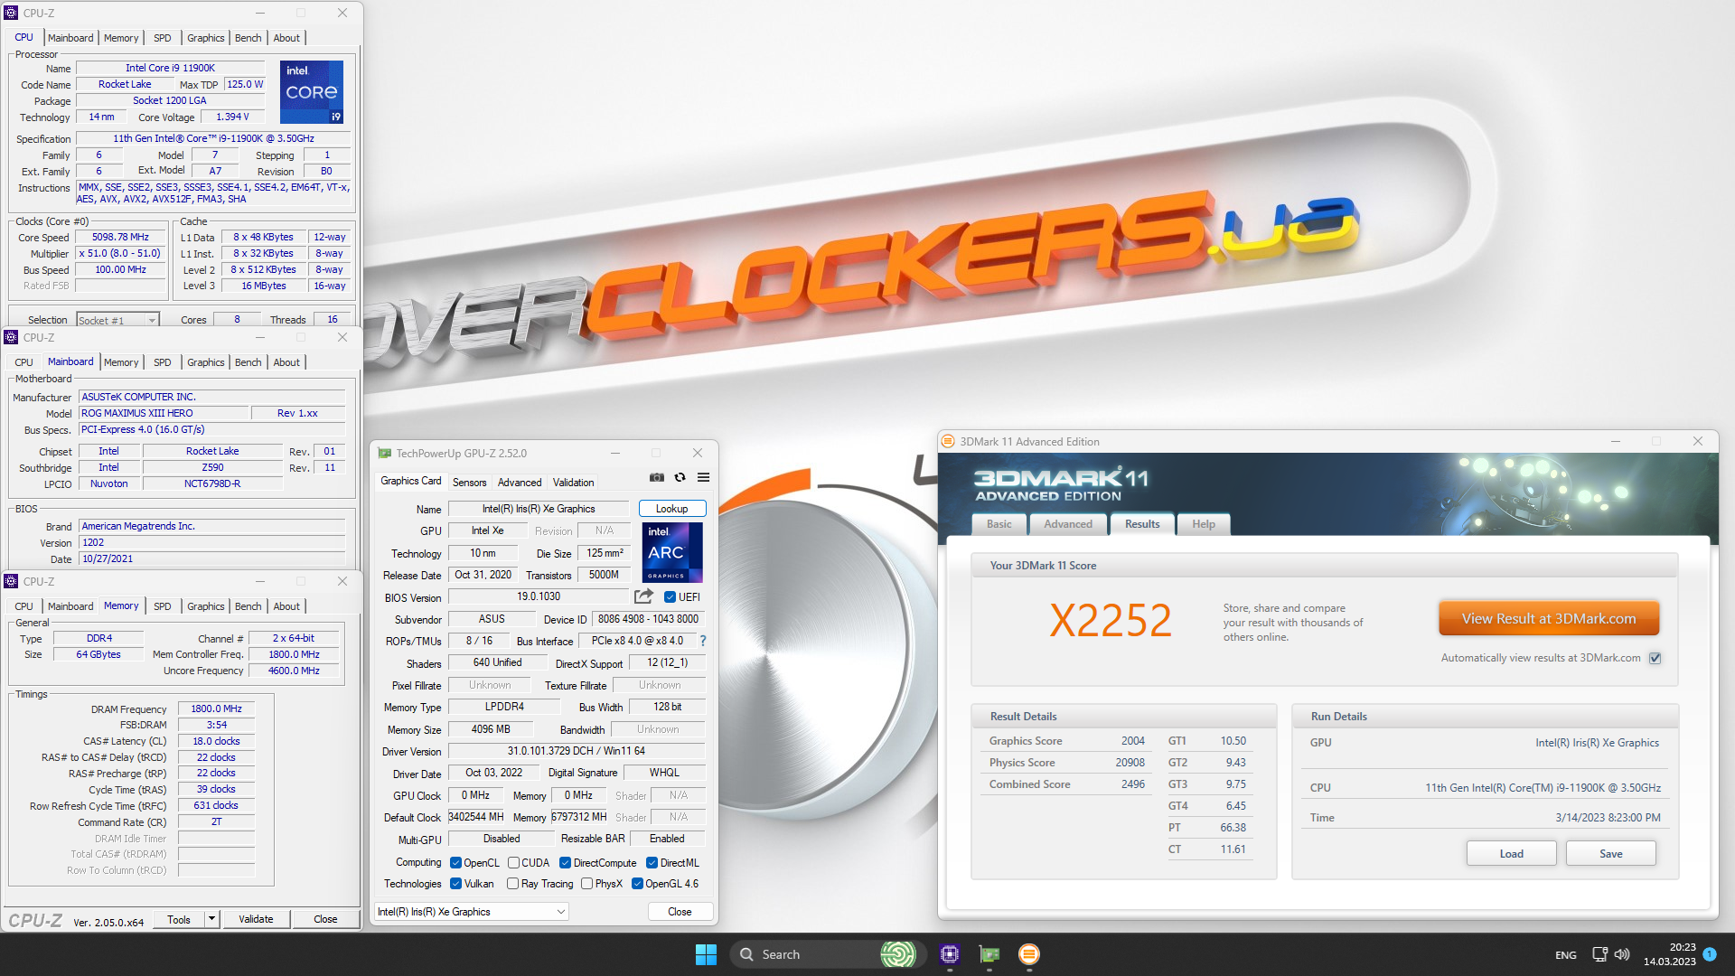Toggle the Ray Tracing checkbox
Viewport: 1735px width, 976px height.
coord(512,884)
